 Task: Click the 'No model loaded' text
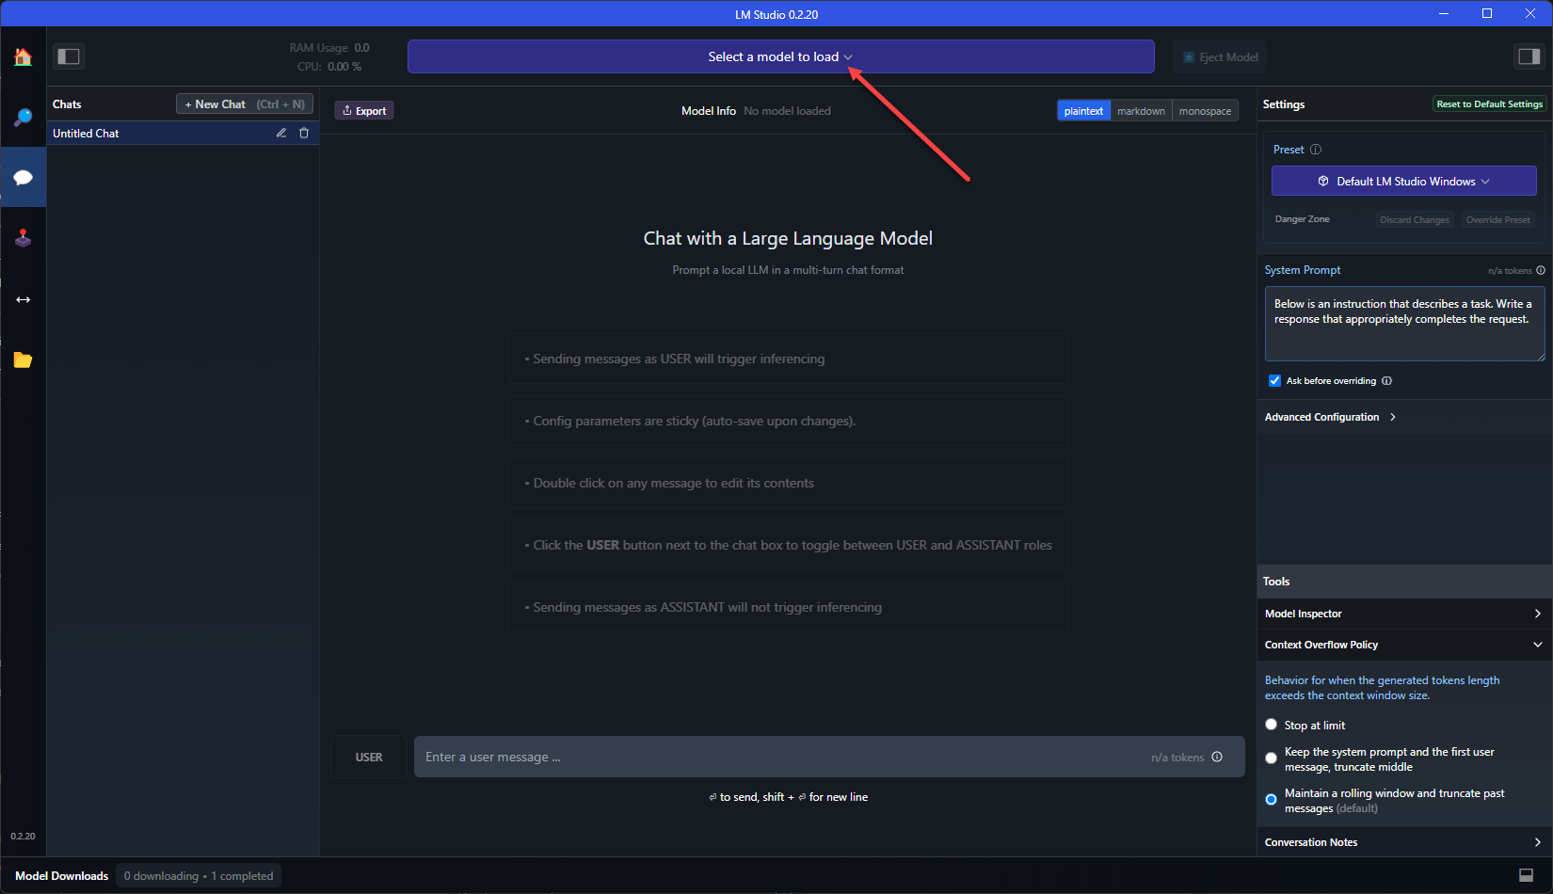pyautogui.click(x=787, y=111)
